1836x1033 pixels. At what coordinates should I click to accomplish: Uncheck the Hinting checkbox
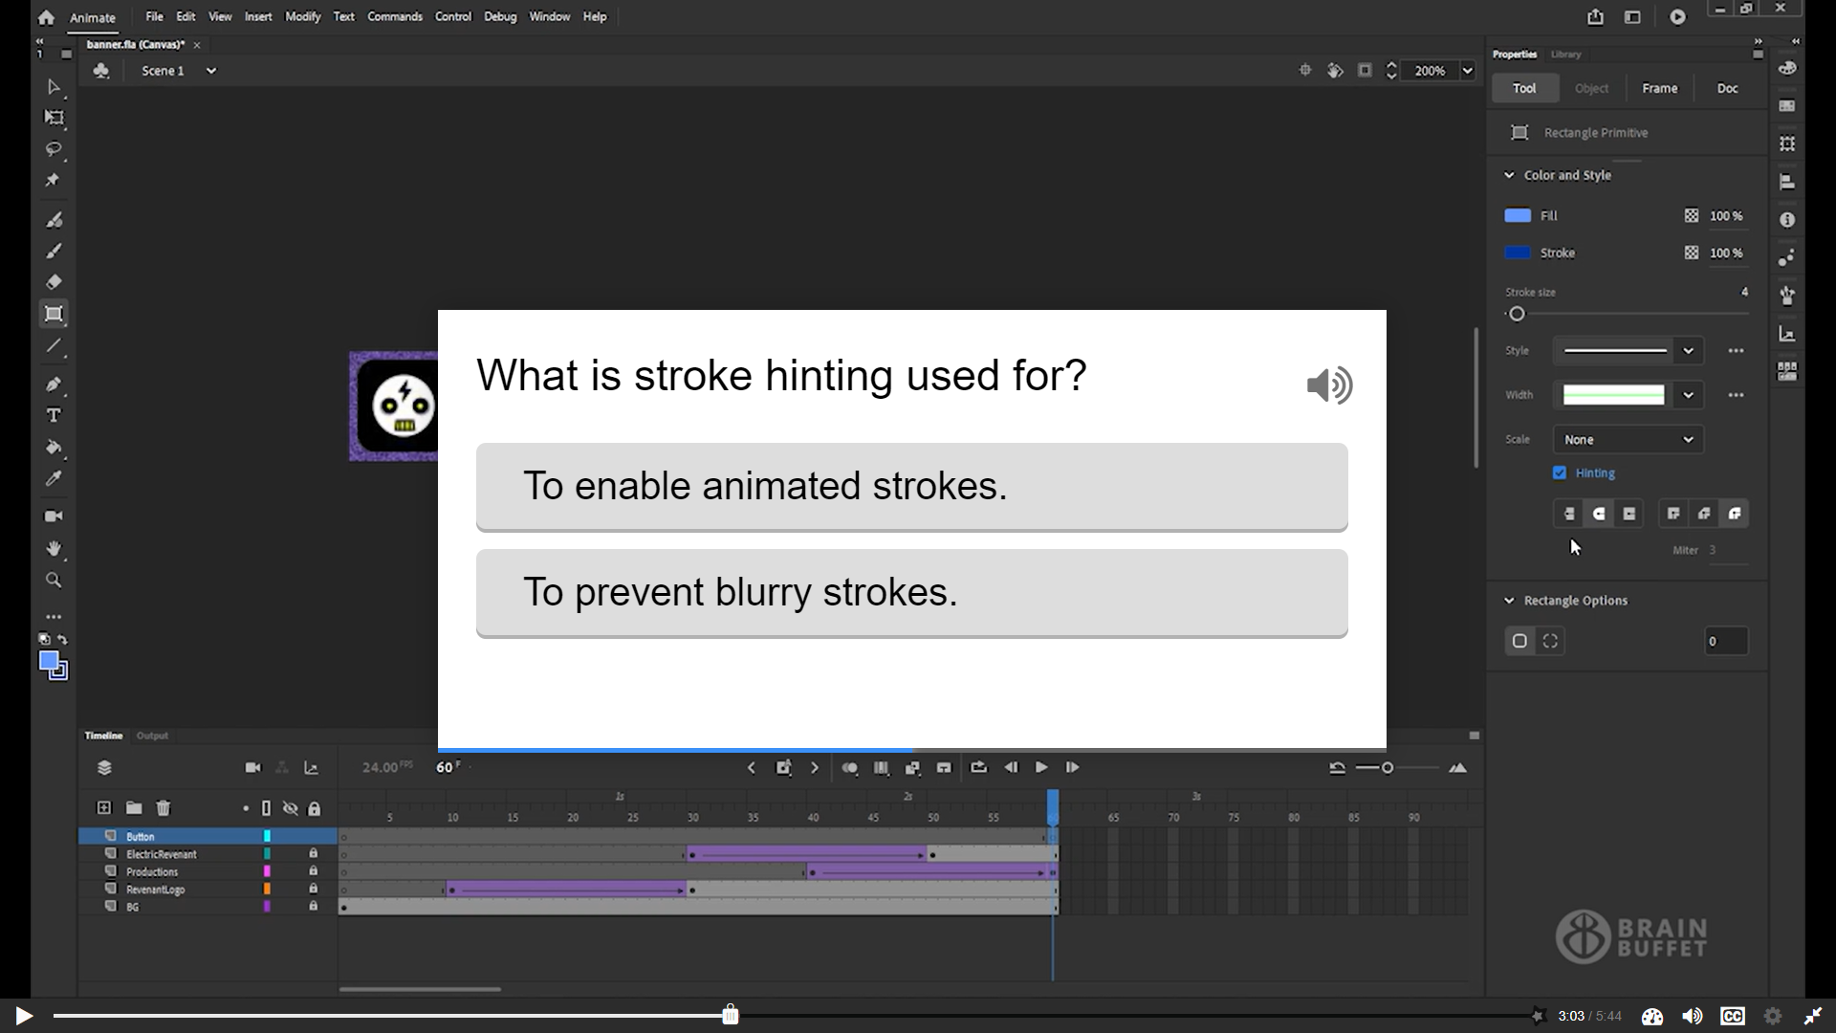(1560, 473)
